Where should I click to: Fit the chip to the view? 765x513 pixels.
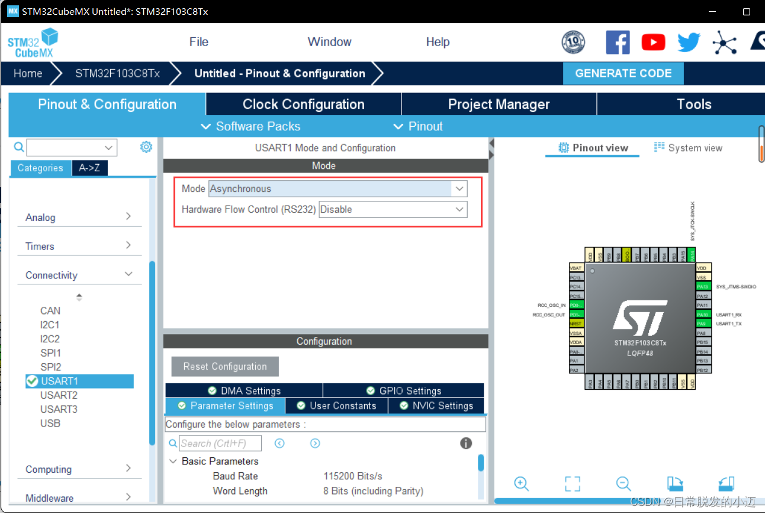[x=573, y=483]
